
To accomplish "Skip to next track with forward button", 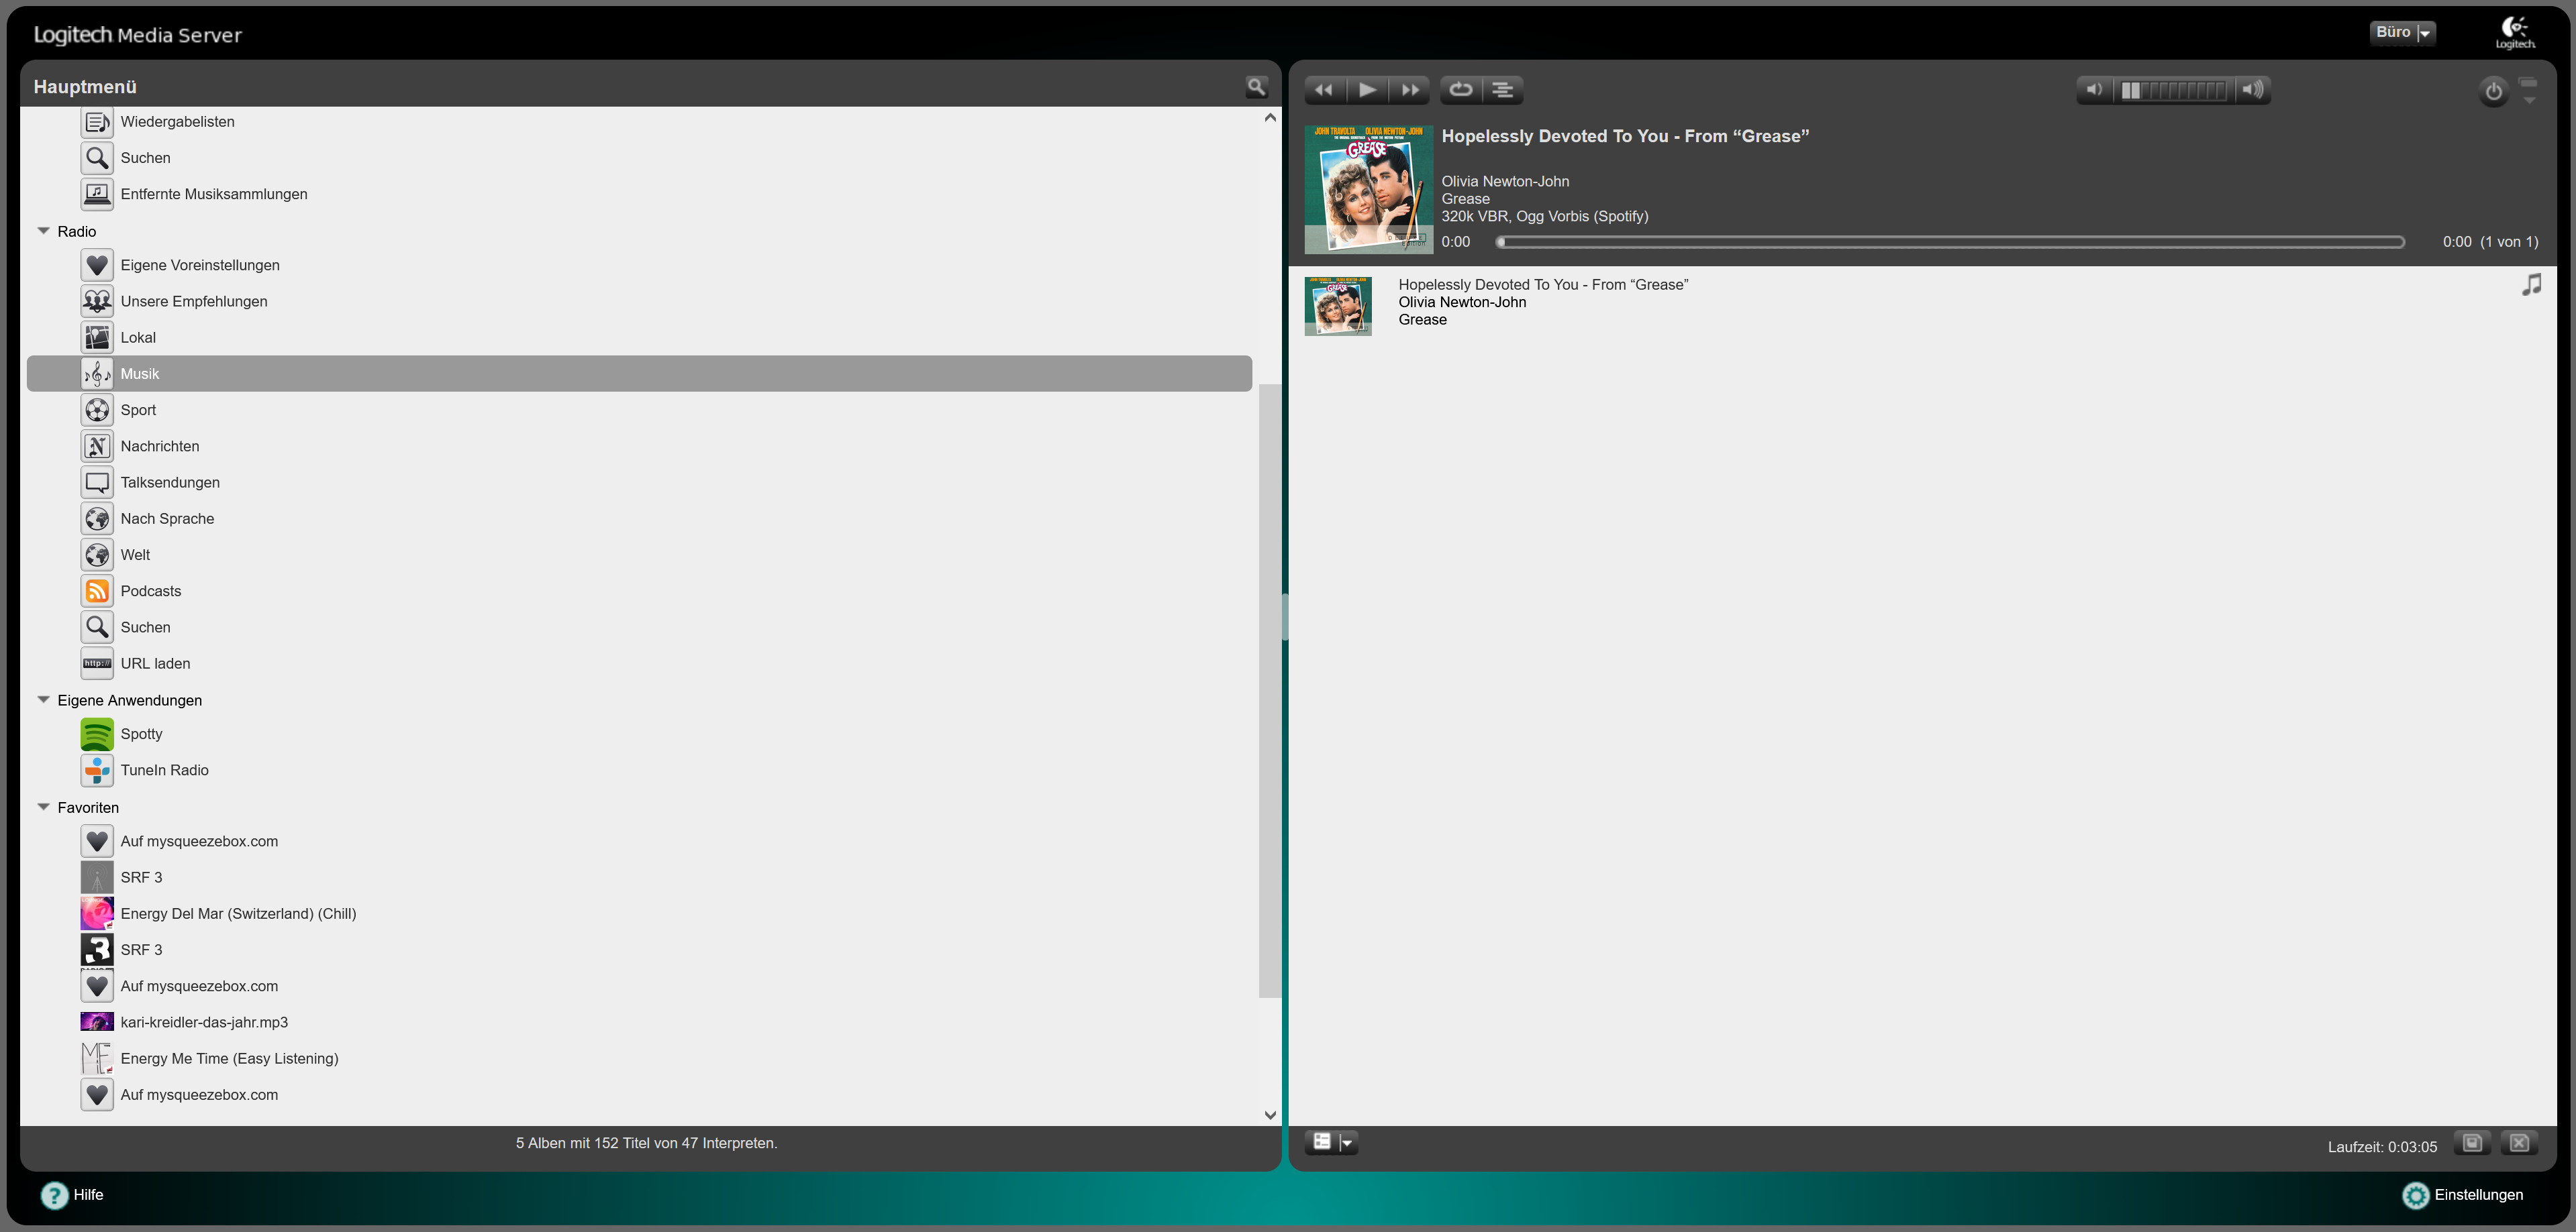I will click(1409, 90).
